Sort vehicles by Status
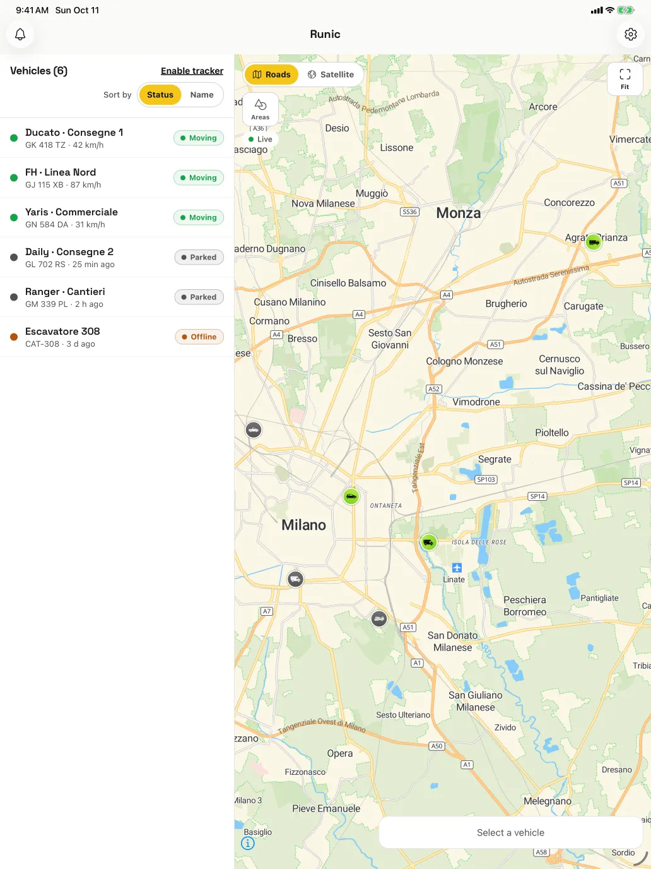Viewport: 651px width, 869px height. tap(160, 95)
